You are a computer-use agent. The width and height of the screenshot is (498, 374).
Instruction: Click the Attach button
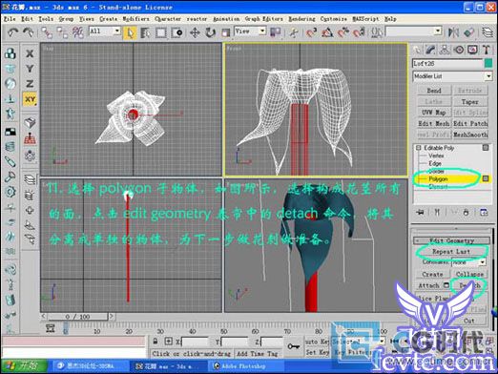428,285
